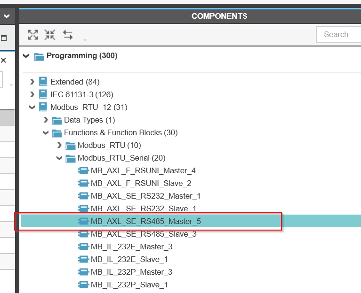Screen dimensions: 361x293
Task: Collapse Functions & Function Blocks (30) folder
Action: pyautogui.click(x=46, y=132)
